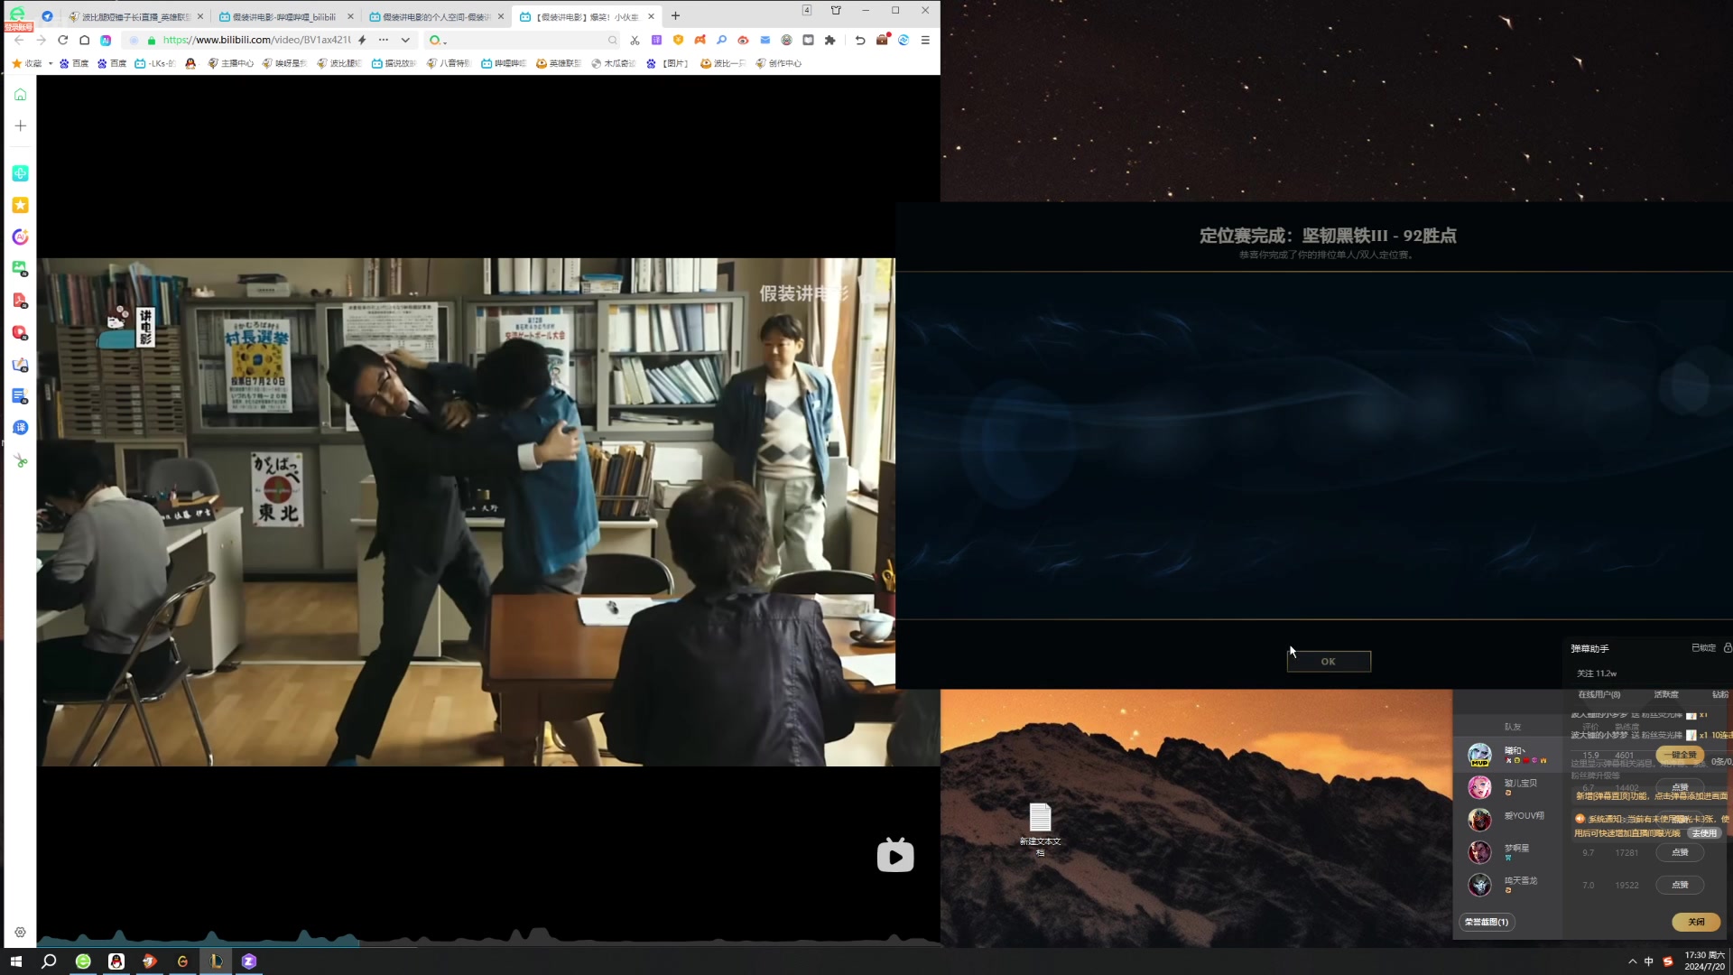
Task: Open the 木瓜奇迹 bookmark
Action: coord(614,63)
